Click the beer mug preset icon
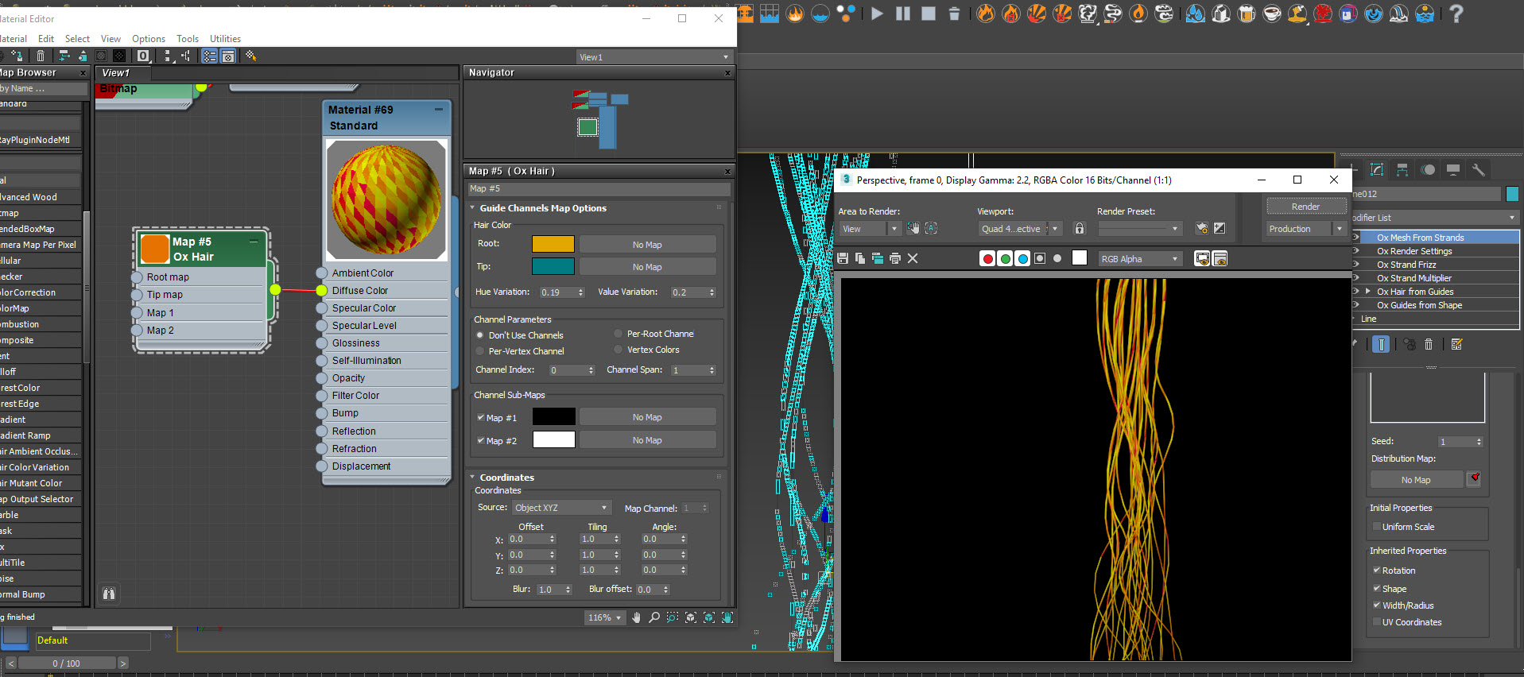Screen dimensions: 1524x677 [1247, 14]
